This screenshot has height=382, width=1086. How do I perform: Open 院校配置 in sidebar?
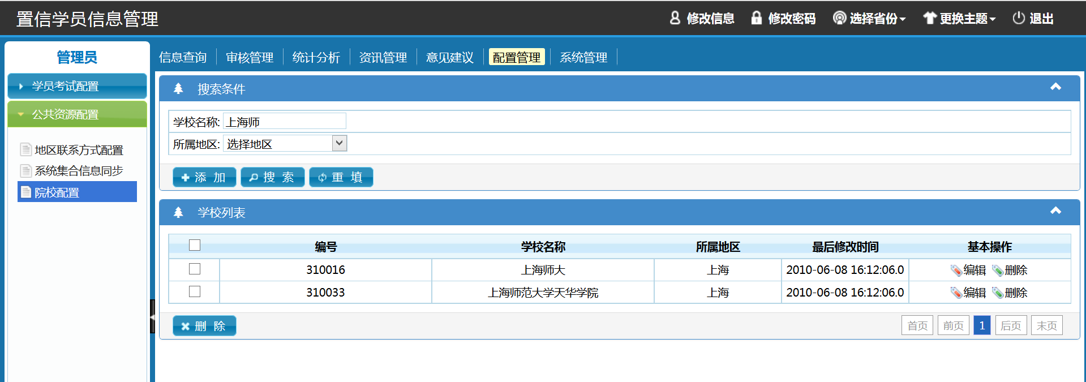coord(78,192)
